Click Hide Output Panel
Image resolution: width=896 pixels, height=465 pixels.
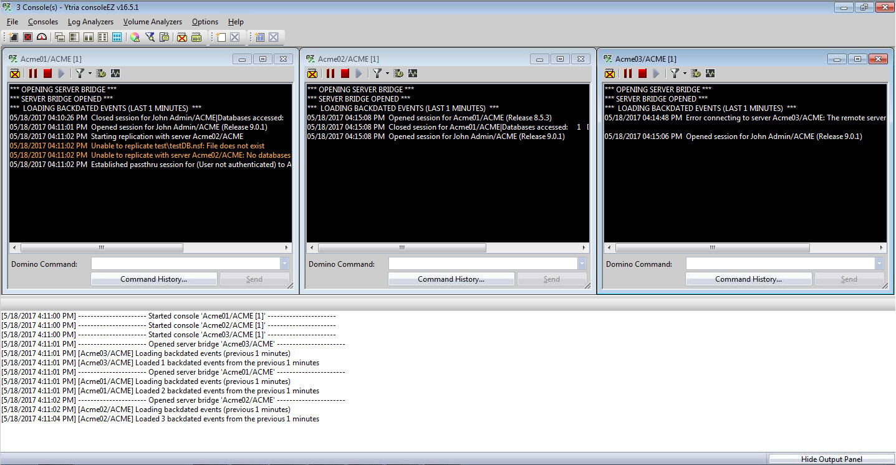833,459
